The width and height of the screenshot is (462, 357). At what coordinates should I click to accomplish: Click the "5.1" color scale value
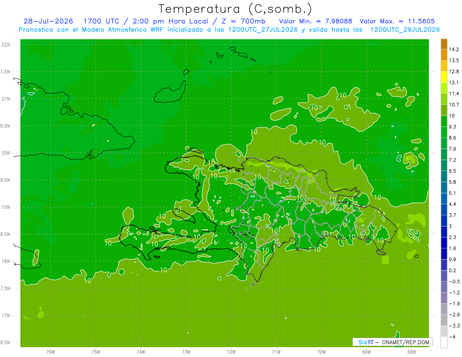453,193
